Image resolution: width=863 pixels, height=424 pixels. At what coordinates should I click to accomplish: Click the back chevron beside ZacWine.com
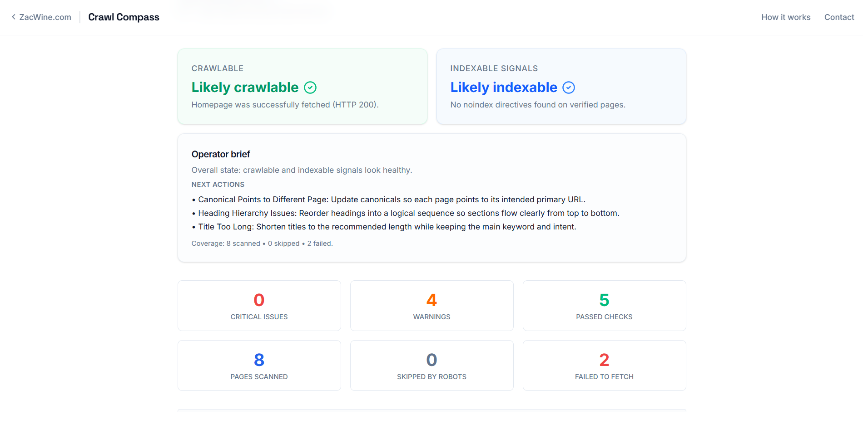click(14, 17)
